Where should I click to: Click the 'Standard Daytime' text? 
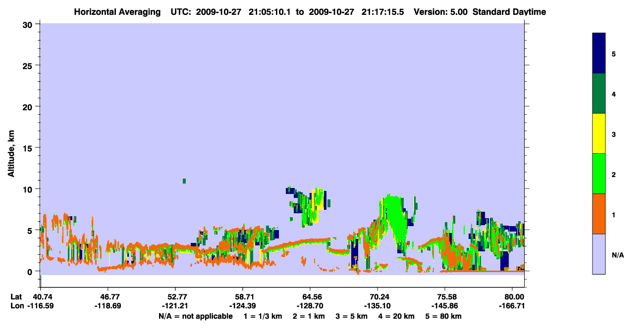(509, 12)
